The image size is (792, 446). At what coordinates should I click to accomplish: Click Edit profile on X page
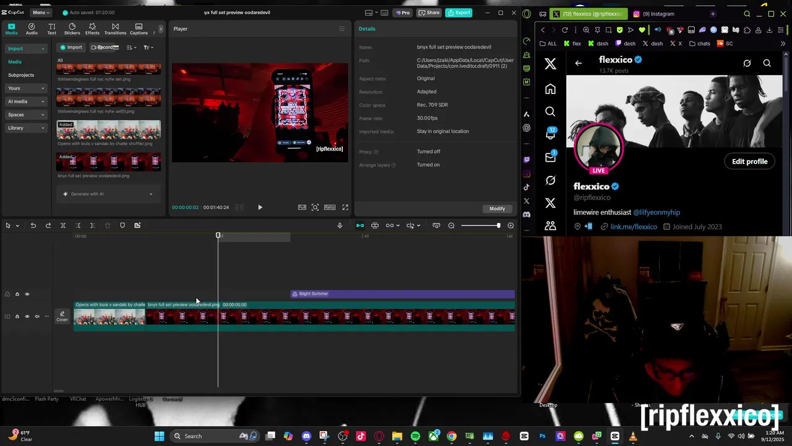coord(749,161)
